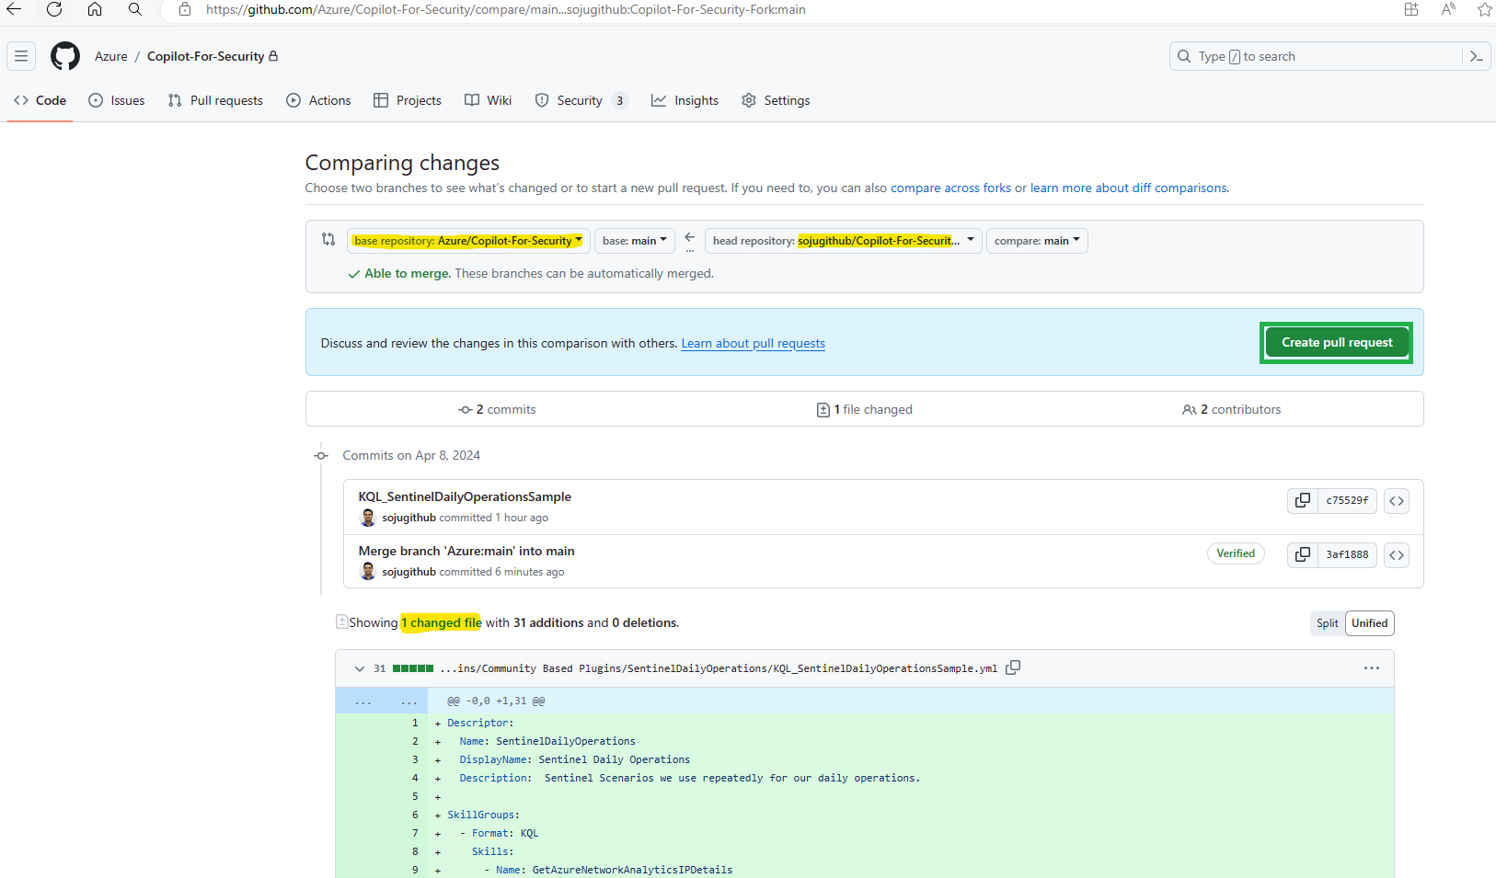Open the base repository dropdown

pyautogui.click(x=468, y=241)
